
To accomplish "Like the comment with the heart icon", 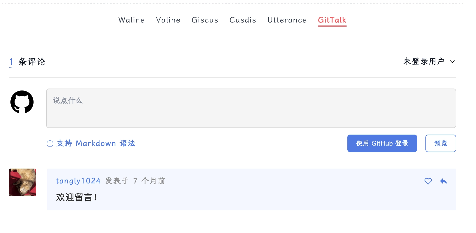I will (428, 181).
